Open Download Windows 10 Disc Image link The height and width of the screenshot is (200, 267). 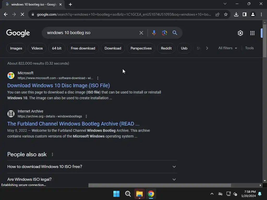click(x=58, y=85)
